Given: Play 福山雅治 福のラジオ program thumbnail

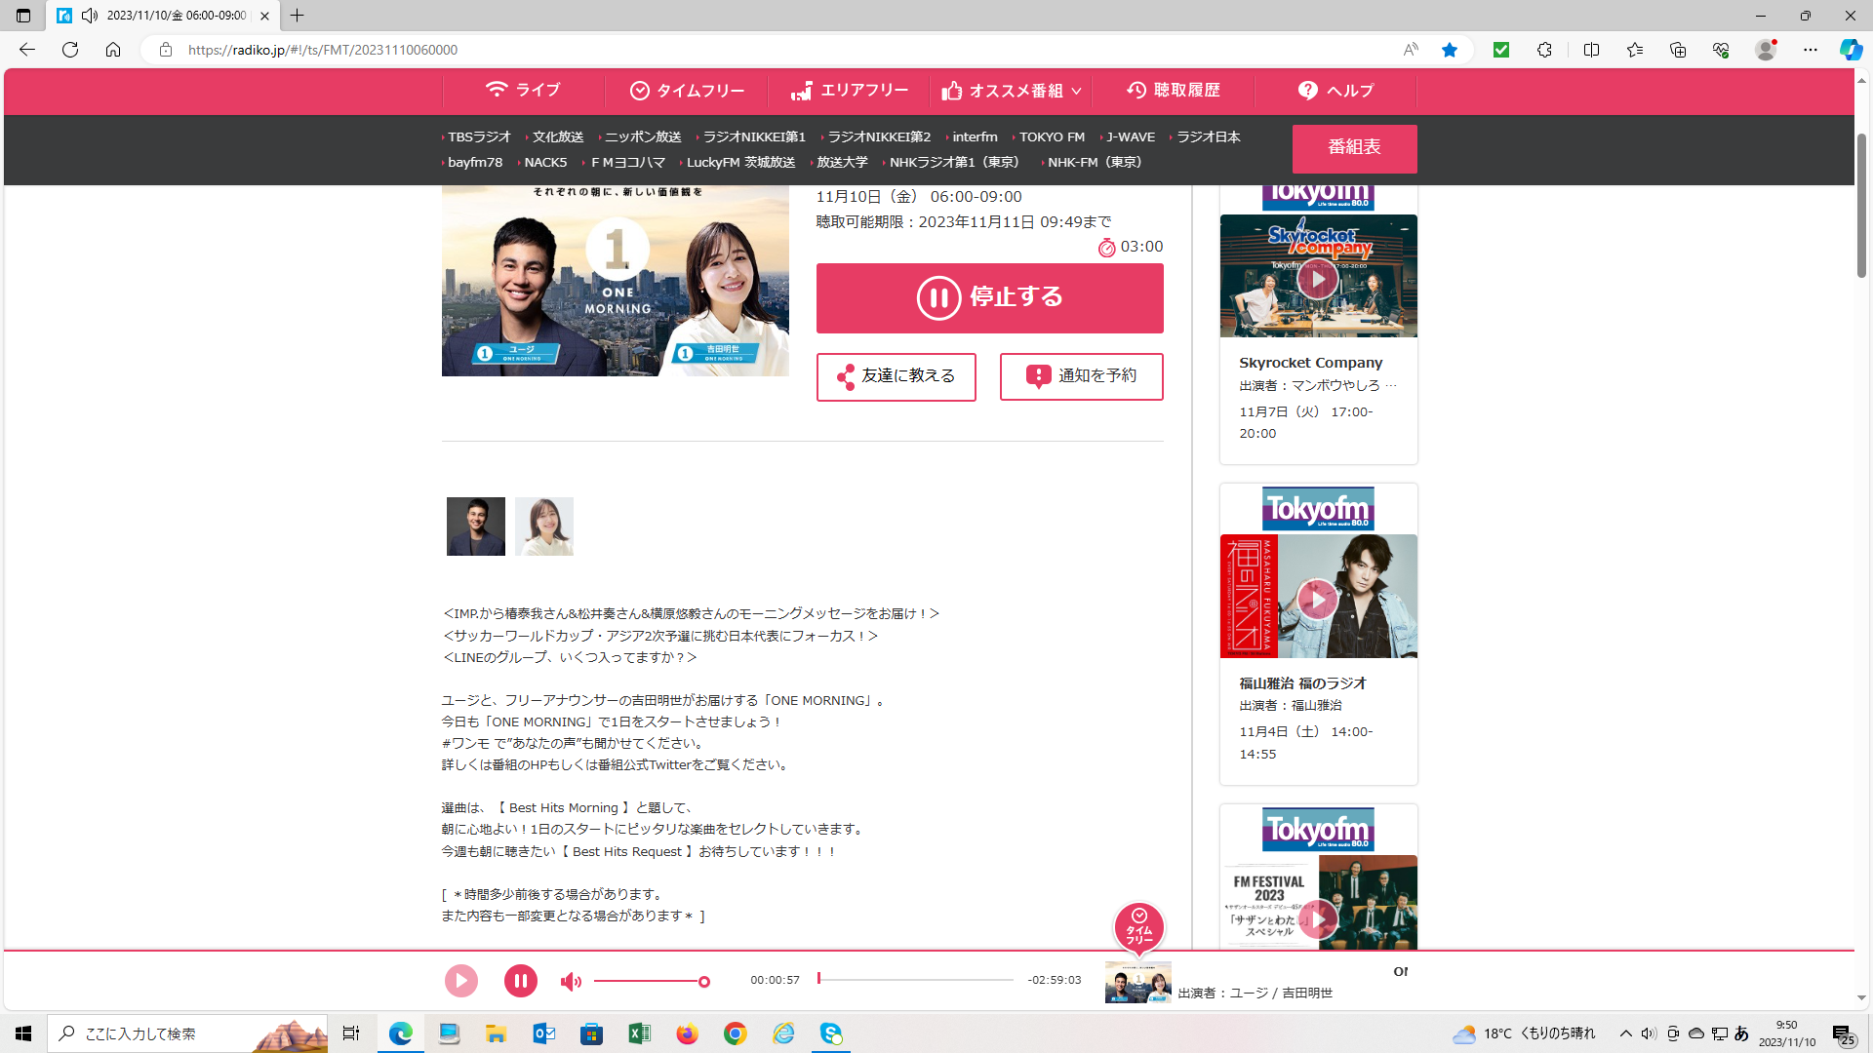Looking at the screenshot, I should [1318, 599].
